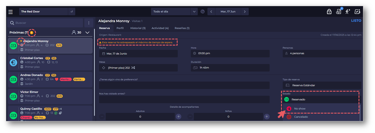Go to previous day arrow
The width and height of the screenshot is (375, 133).
[211, 12]
